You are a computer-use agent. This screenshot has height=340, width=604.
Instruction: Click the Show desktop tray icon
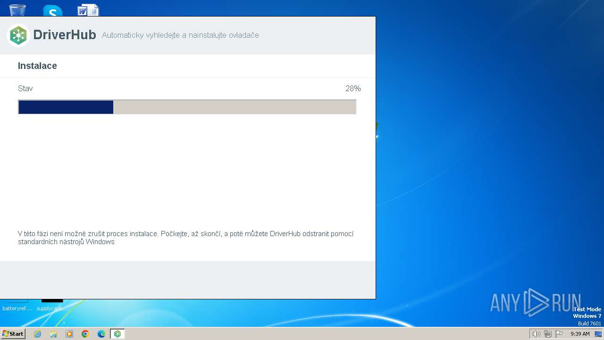pyautogui.click(x=598, y=334)
